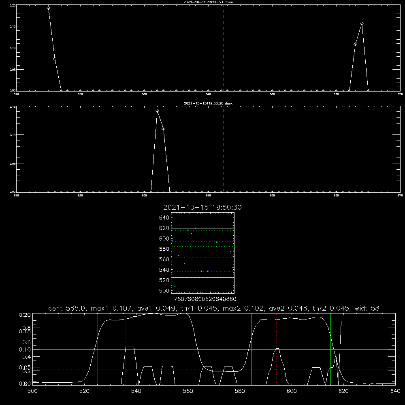Viewport: 405px width, 405px height.
Task: Click the x-axis label '580' of bottom plot
Action: tap(240, 391)
